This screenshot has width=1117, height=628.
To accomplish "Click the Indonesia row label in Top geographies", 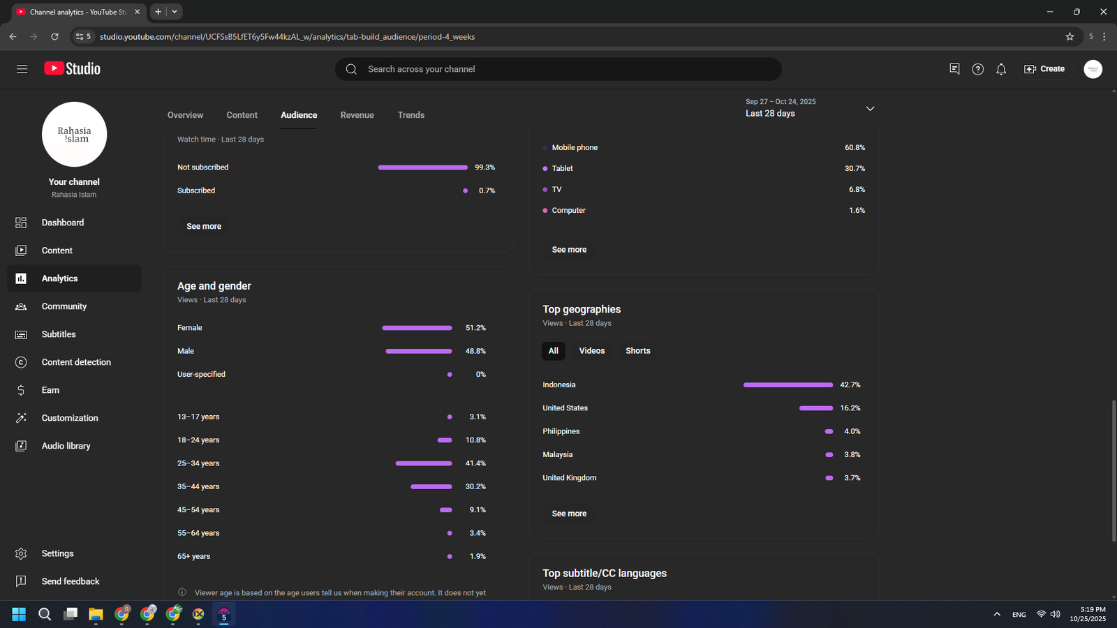I will (x=559, y=385).
